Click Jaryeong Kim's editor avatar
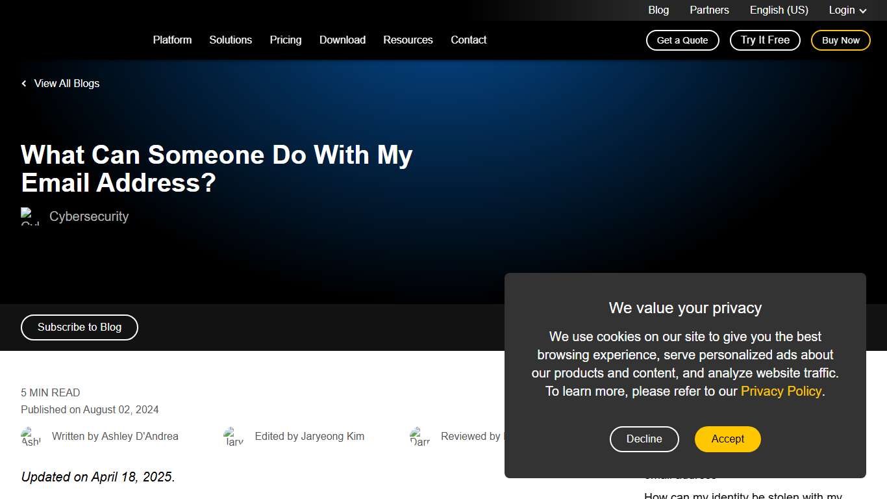887x499 pixels. click(234, 437)
